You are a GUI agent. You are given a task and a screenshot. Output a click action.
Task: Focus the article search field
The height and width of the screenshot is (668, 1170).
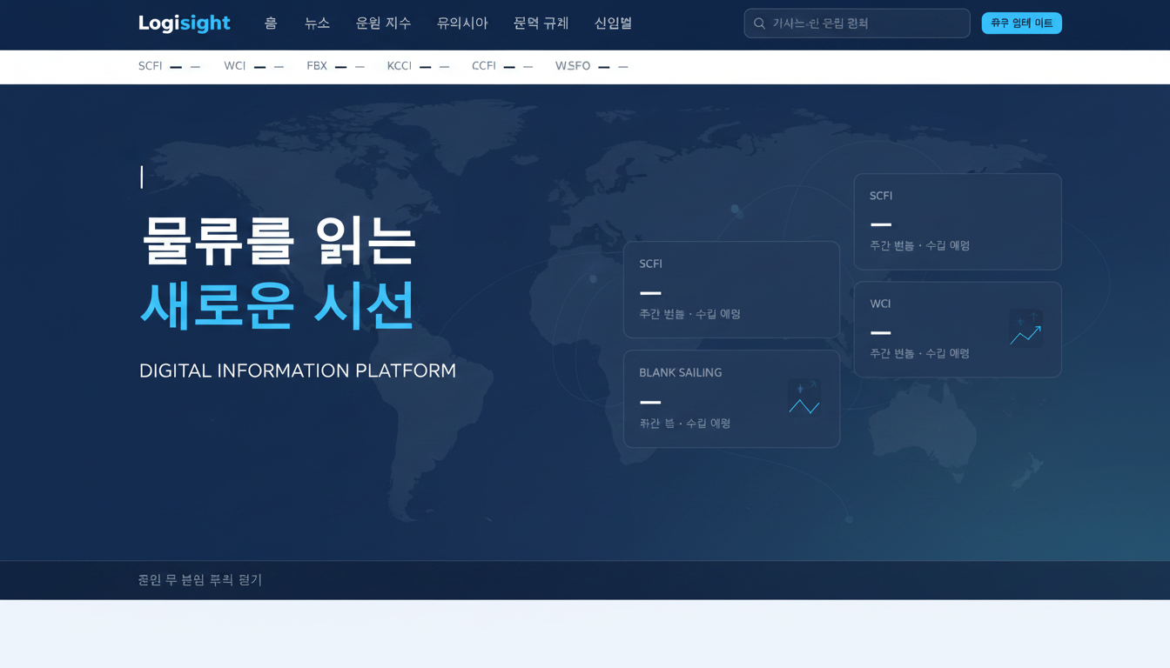857,23
